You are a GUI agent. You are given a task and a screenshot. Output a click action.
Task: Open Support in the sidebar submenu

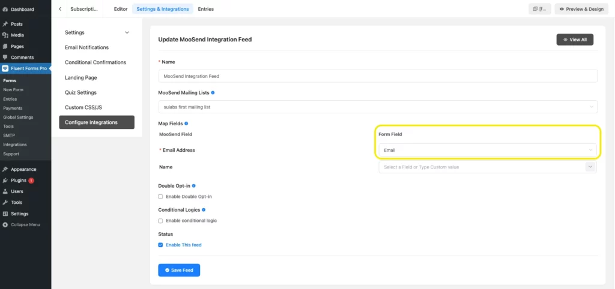click(x=11, y=154)
